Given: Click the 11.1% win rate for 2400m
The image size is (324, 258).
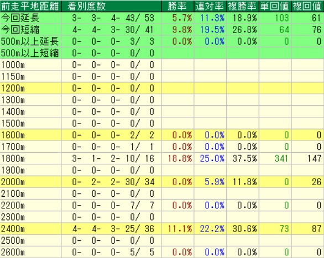Looking at the screenshot, I should (x=180, y=229).
